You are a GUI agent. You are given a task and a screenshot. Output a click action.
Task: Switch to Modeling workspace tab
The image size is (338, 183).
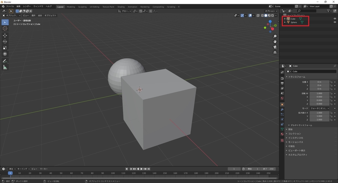(71, 7)
